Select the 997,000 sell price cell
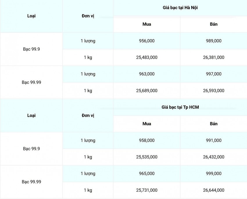This screenshot has width=247, height=199. (214, 74)
